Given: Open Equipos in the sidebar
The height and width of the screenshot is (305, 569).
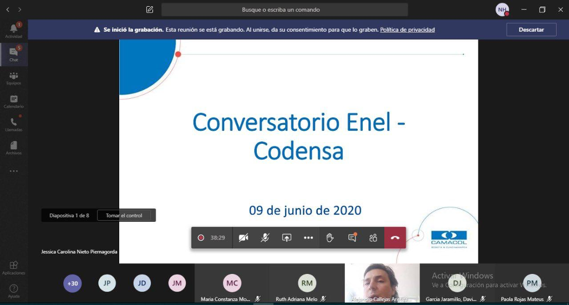Looking at the screenshot, I should click(14, 78).
